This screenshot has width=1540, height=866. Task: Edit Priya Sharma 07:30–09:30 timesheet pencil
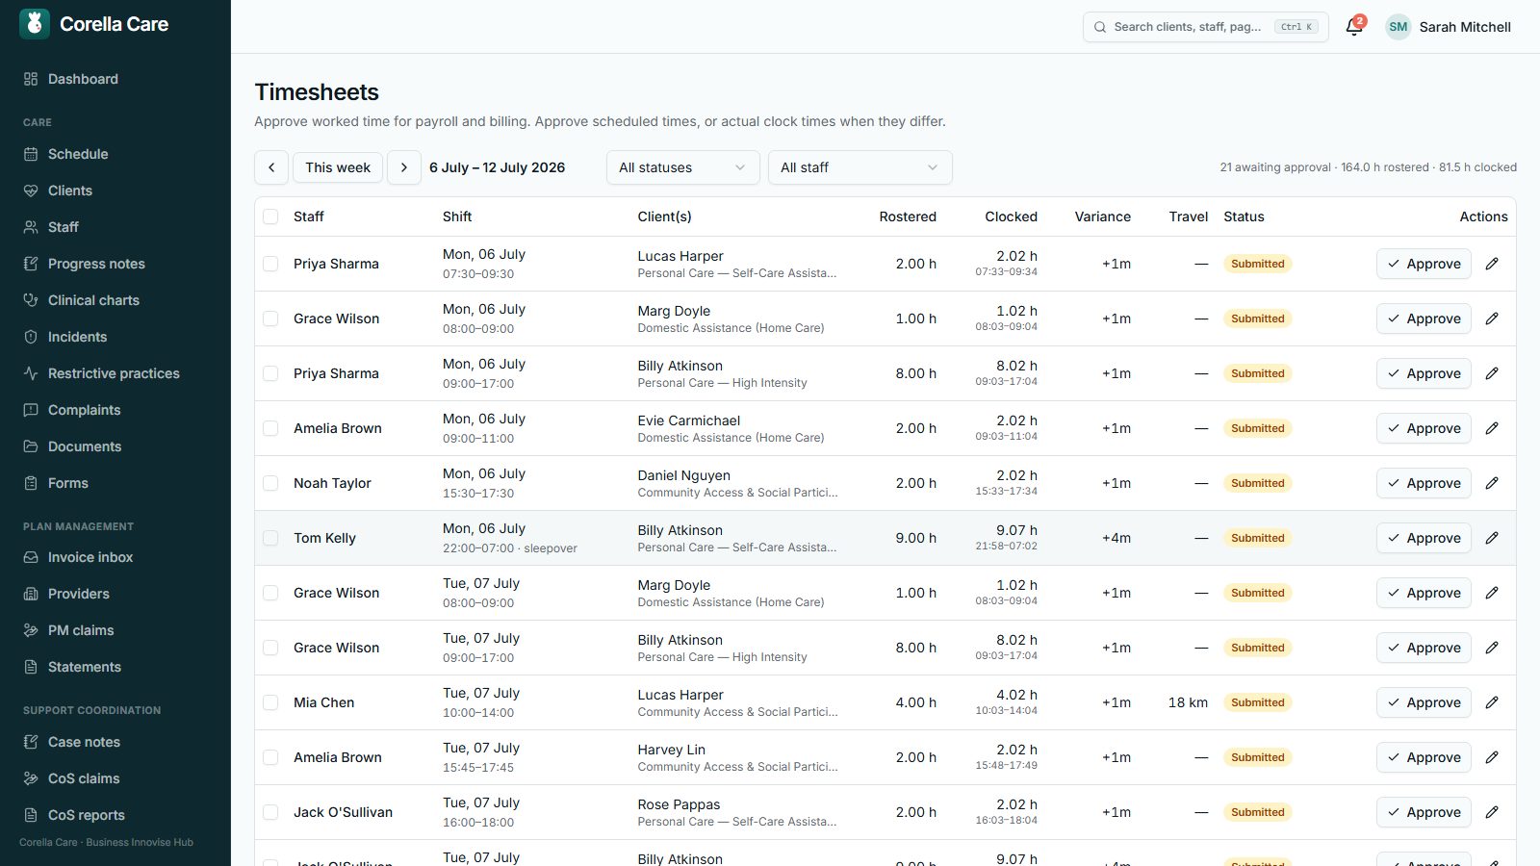[1492, 264]
